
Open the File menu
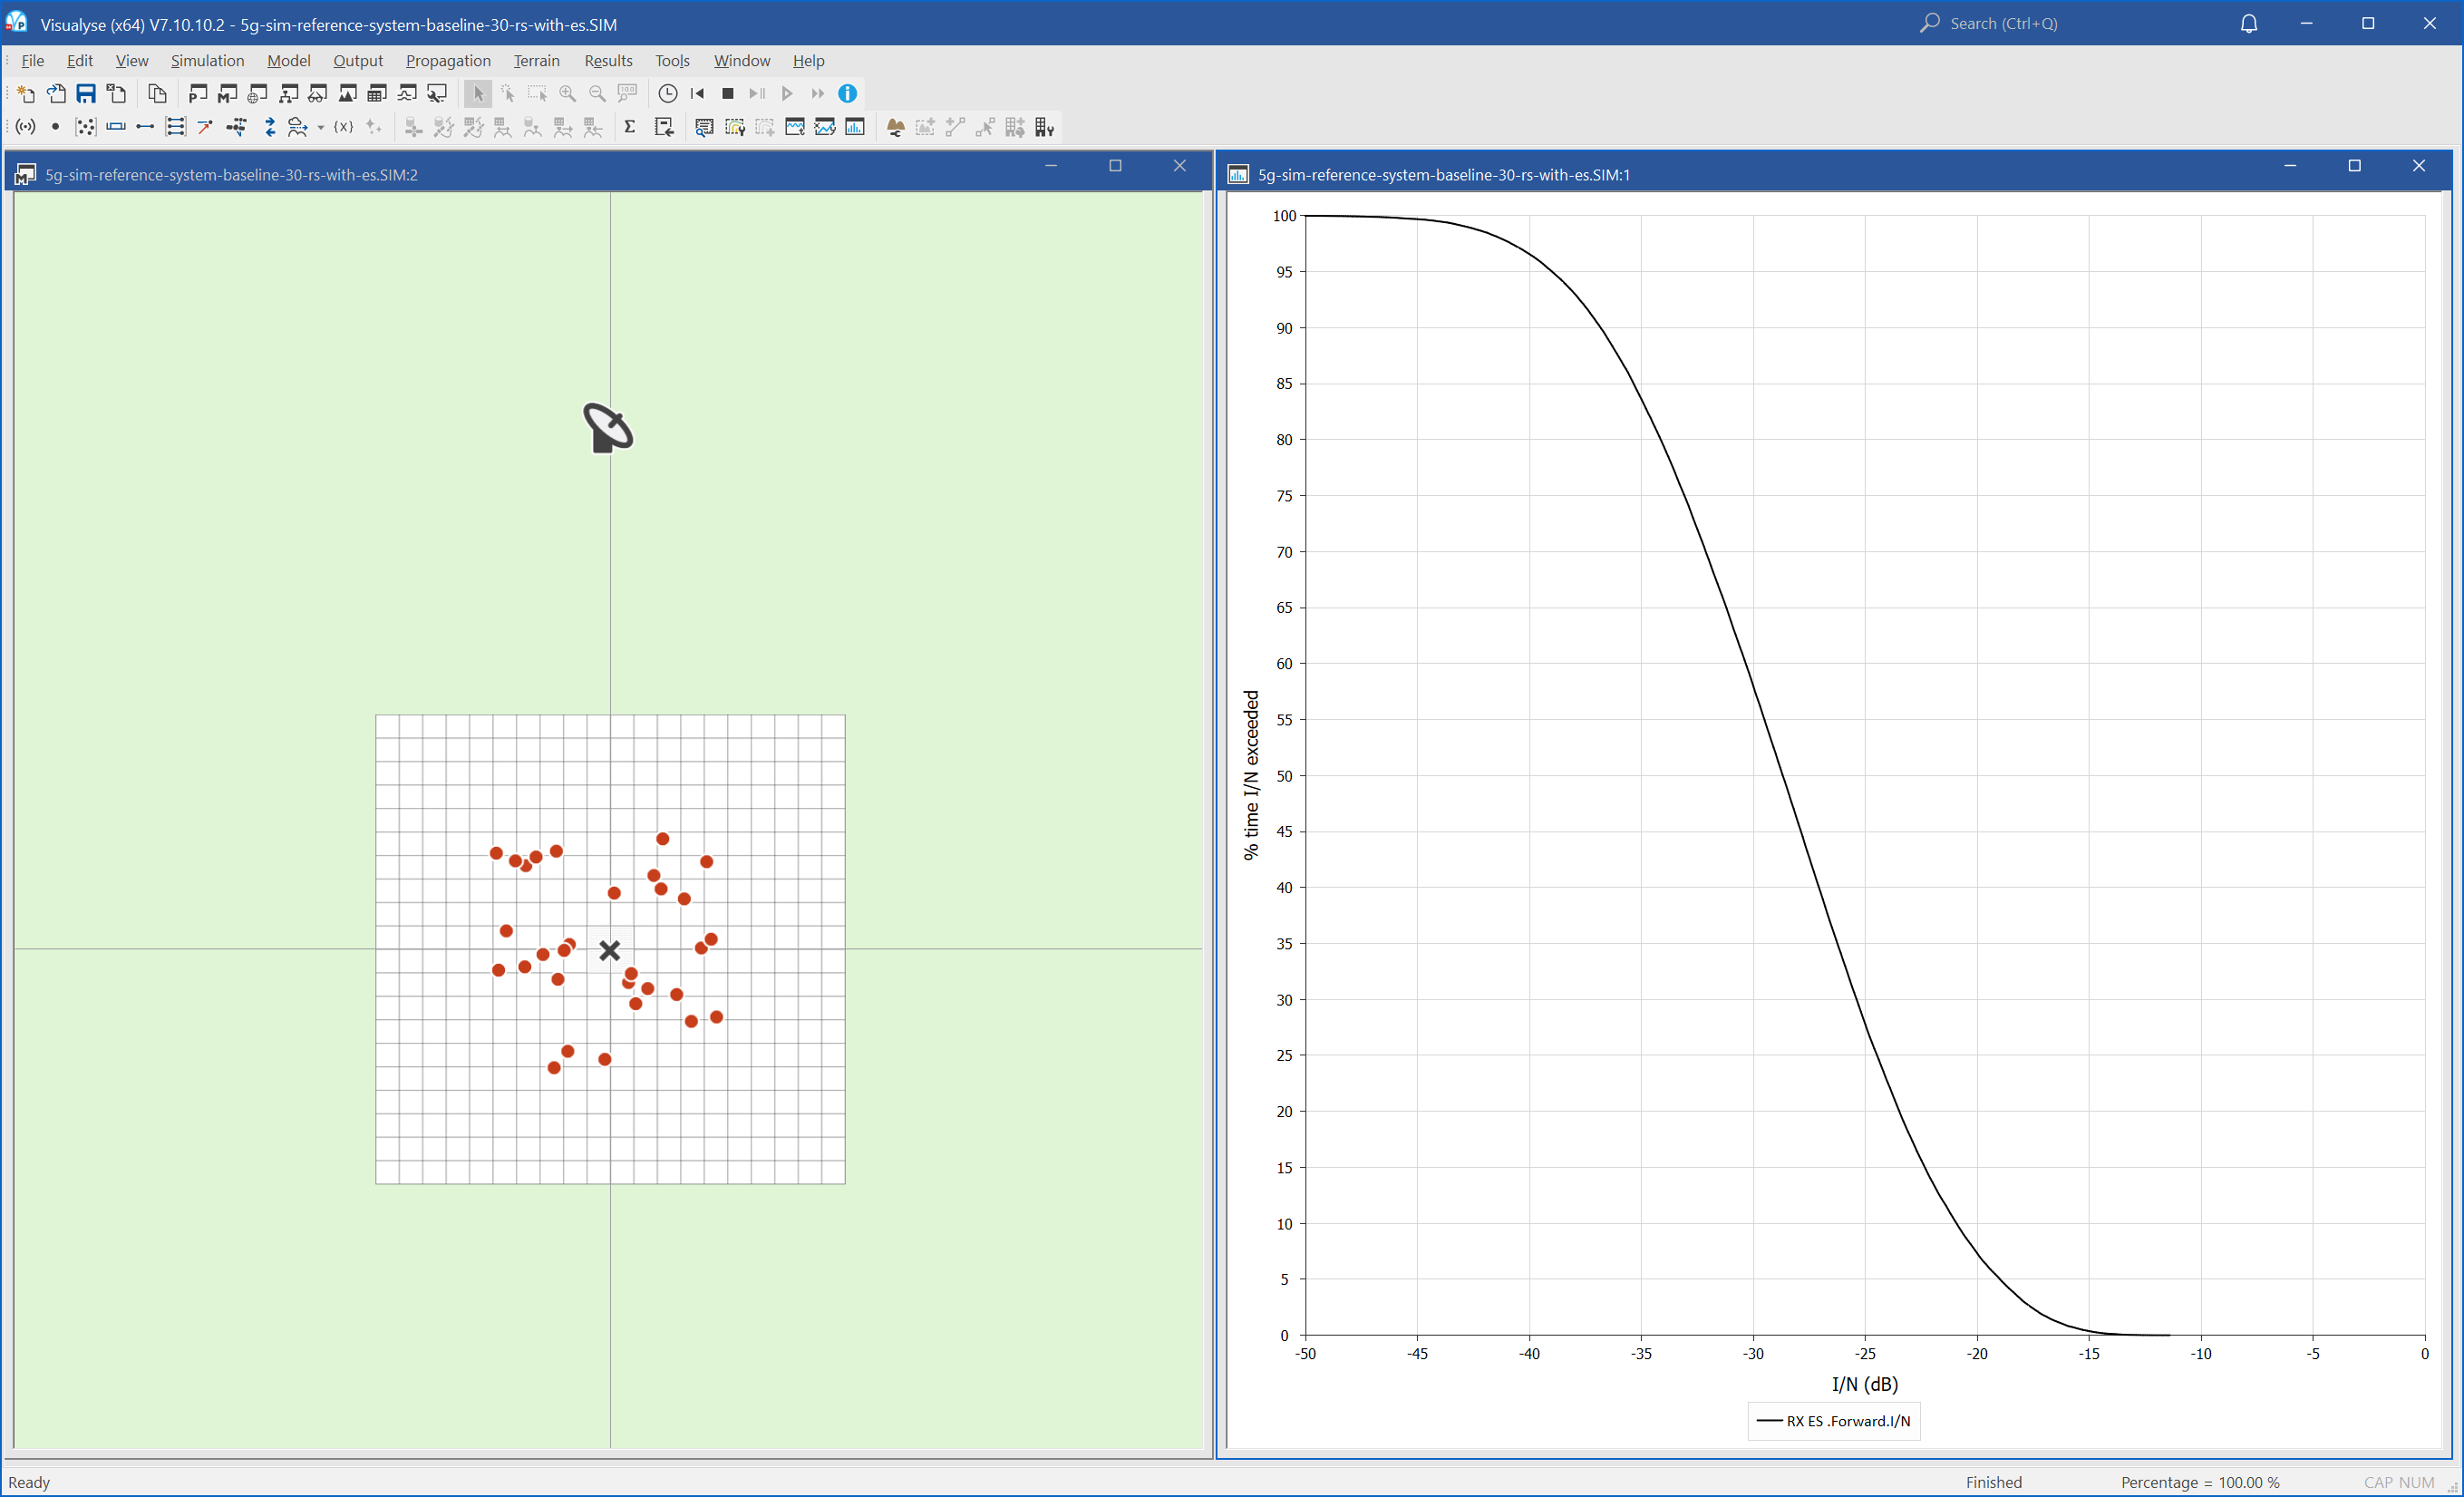[32, 61]
